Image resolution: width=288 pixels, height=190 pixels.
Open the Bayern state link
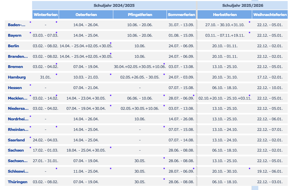coord(15,35)
